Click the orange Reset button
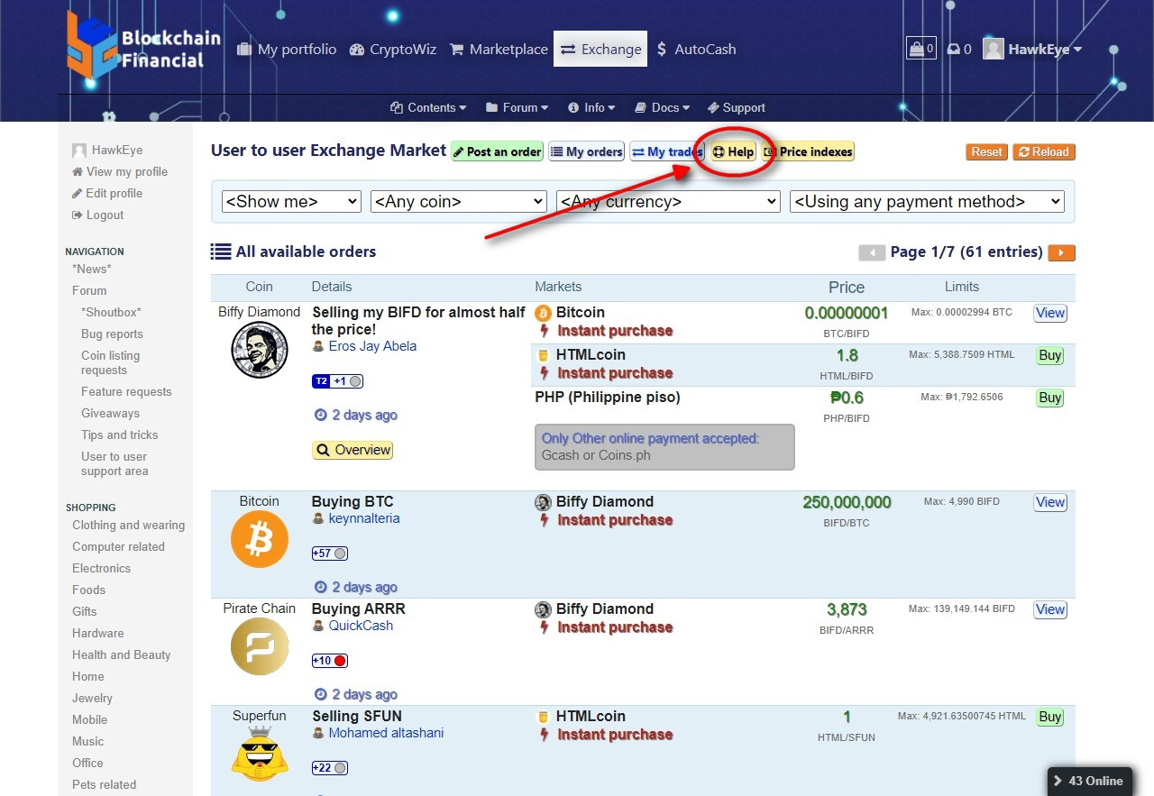Image resolution: width=1154 pixels, height=796 pixels. point(986,152)
